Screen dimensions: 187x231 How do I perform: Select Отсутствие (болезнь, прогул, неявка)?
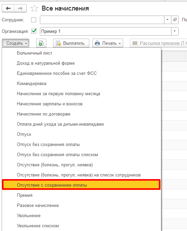81,165
